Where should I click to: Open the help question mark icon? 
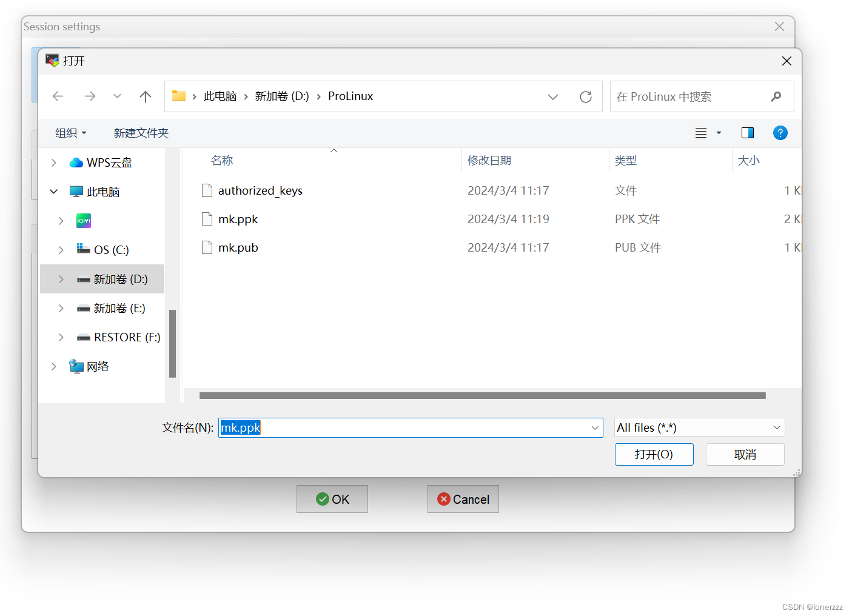tap(780, 133)
